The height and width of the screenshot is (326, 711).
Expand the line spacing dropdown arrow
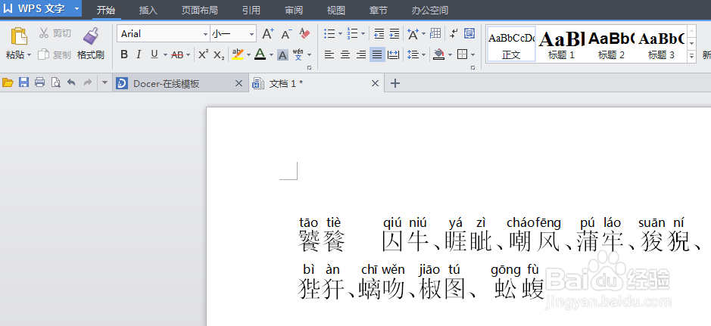point(423,55)
